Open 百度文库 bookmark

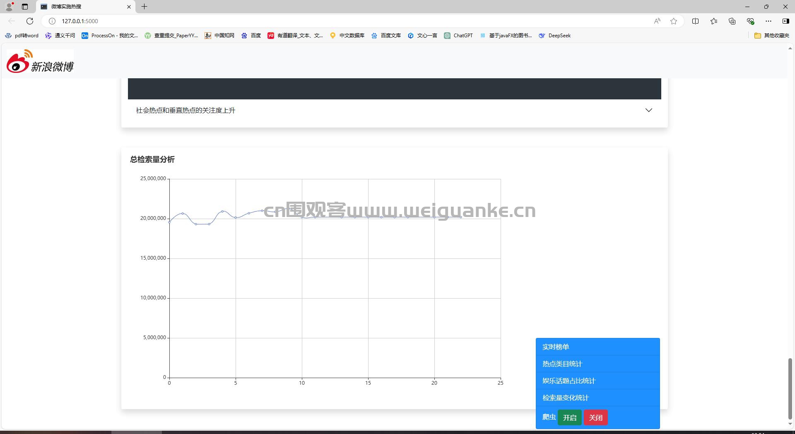pyautogui.click(x=386, y=36)
